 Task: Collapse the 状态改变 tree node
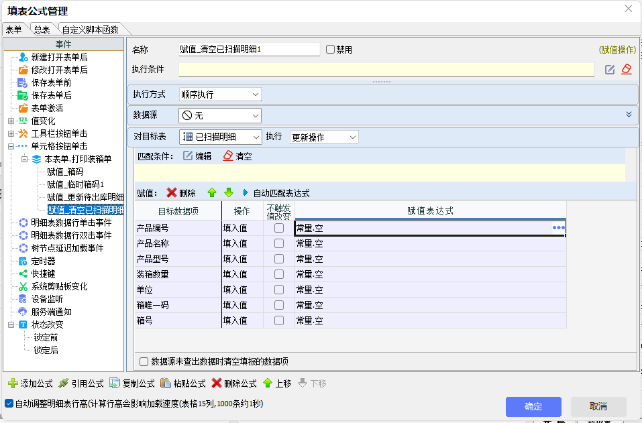click(x=11, y=325)
